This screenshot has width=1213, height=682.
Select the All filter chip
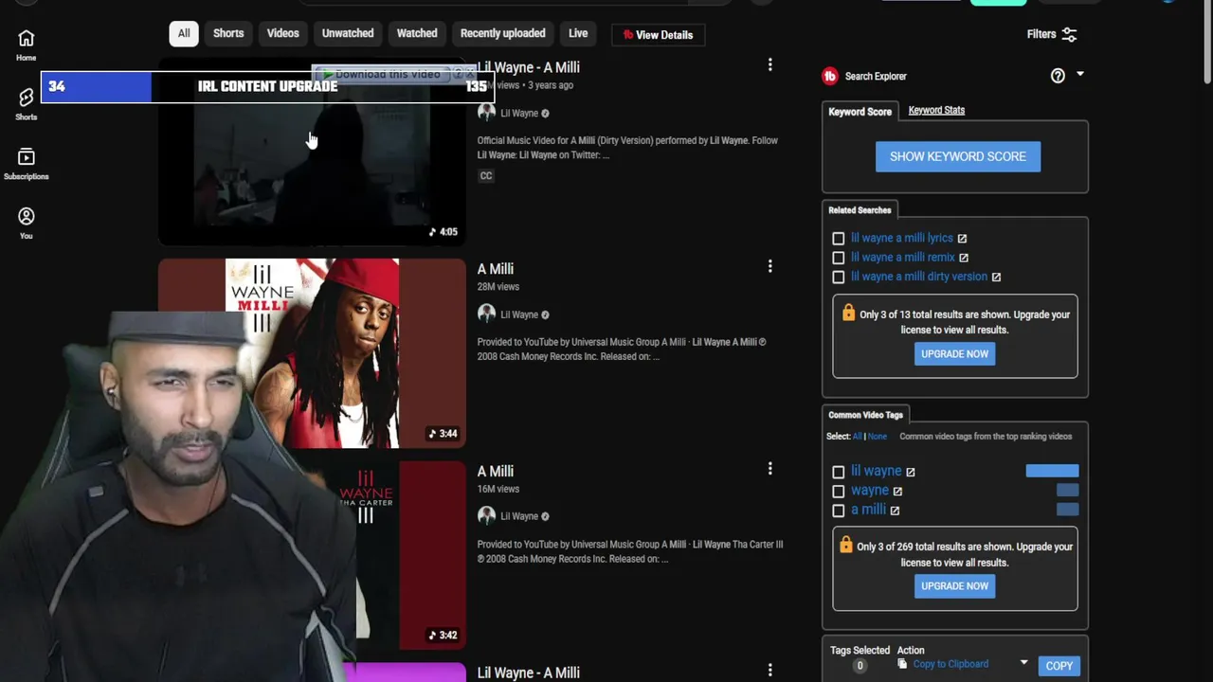184,33
